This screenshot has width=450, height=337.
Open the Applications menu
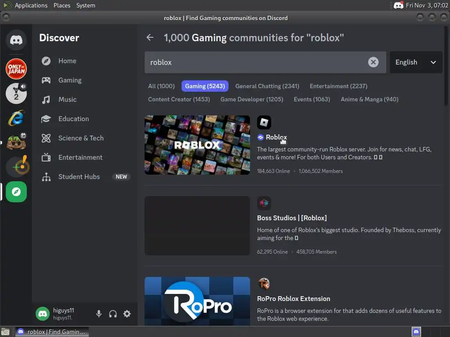[x=31, y=5]
